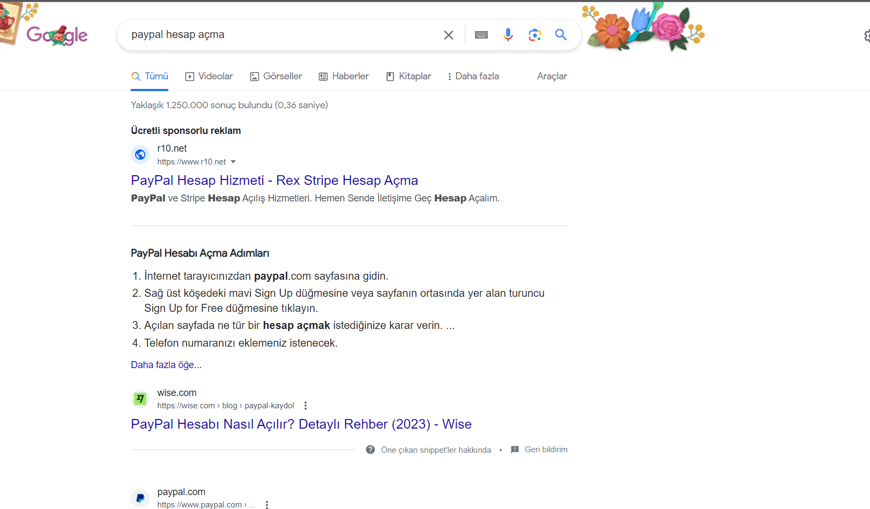Click the https://www.r10.net URL text
Image resolution: width=870 pixels, height=509 pixels.
[x=191, y=162]
